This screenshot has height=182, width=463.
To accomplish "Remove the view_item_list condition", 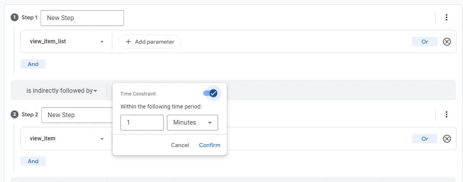I will tap(447, 42).
